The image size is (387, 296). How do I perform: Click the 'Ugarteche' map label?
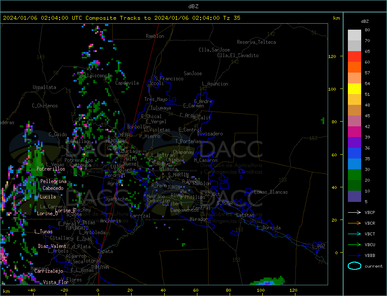(116, 199)
